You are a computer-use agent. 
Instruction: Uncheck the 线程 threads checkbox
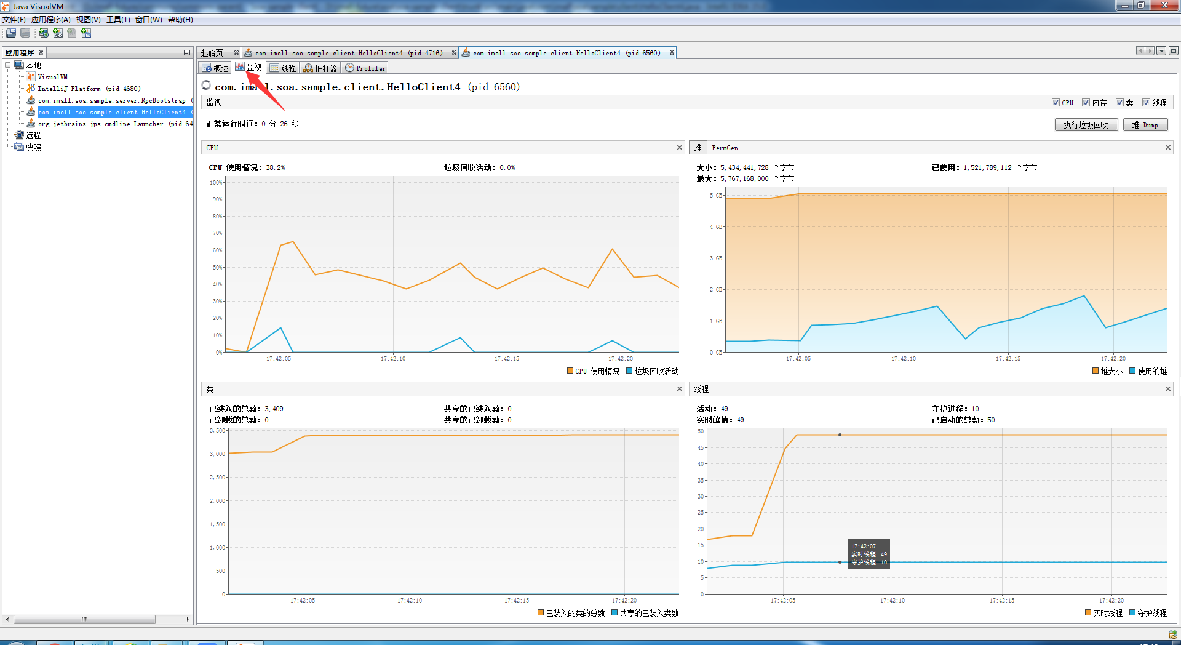point(1146,103)
